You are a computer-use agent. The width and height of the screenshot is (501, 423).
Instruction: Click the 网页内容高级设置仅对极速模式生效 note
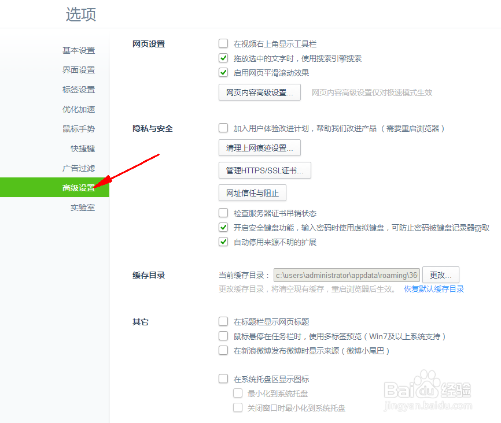pyautogui.click(x=372, y=92)
